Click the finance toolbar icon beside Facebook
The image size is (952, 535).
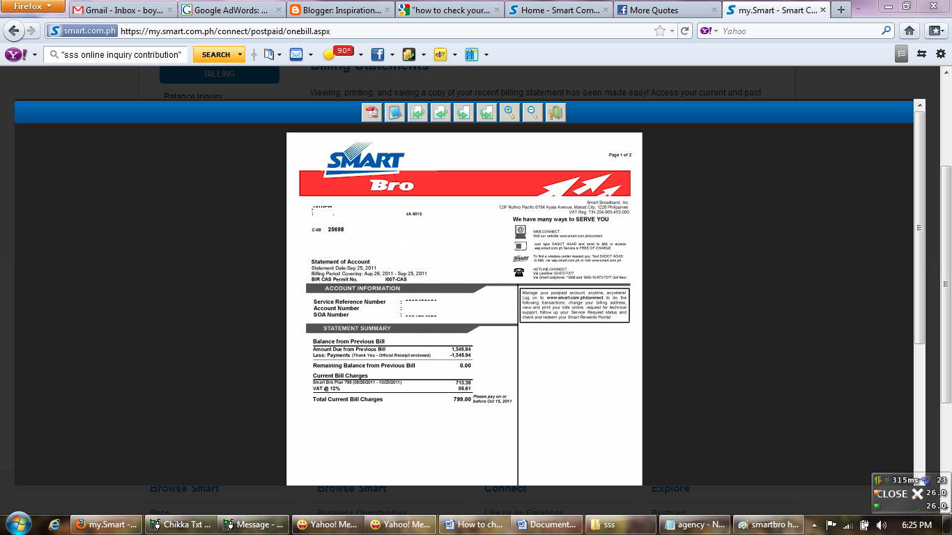[x=409, y=54]
